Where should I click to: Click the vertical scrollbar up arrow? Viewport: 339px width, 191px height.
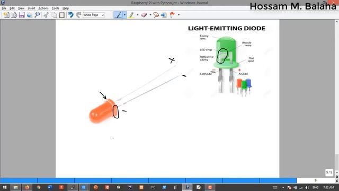pyautogui.click(x=337, y=22)
